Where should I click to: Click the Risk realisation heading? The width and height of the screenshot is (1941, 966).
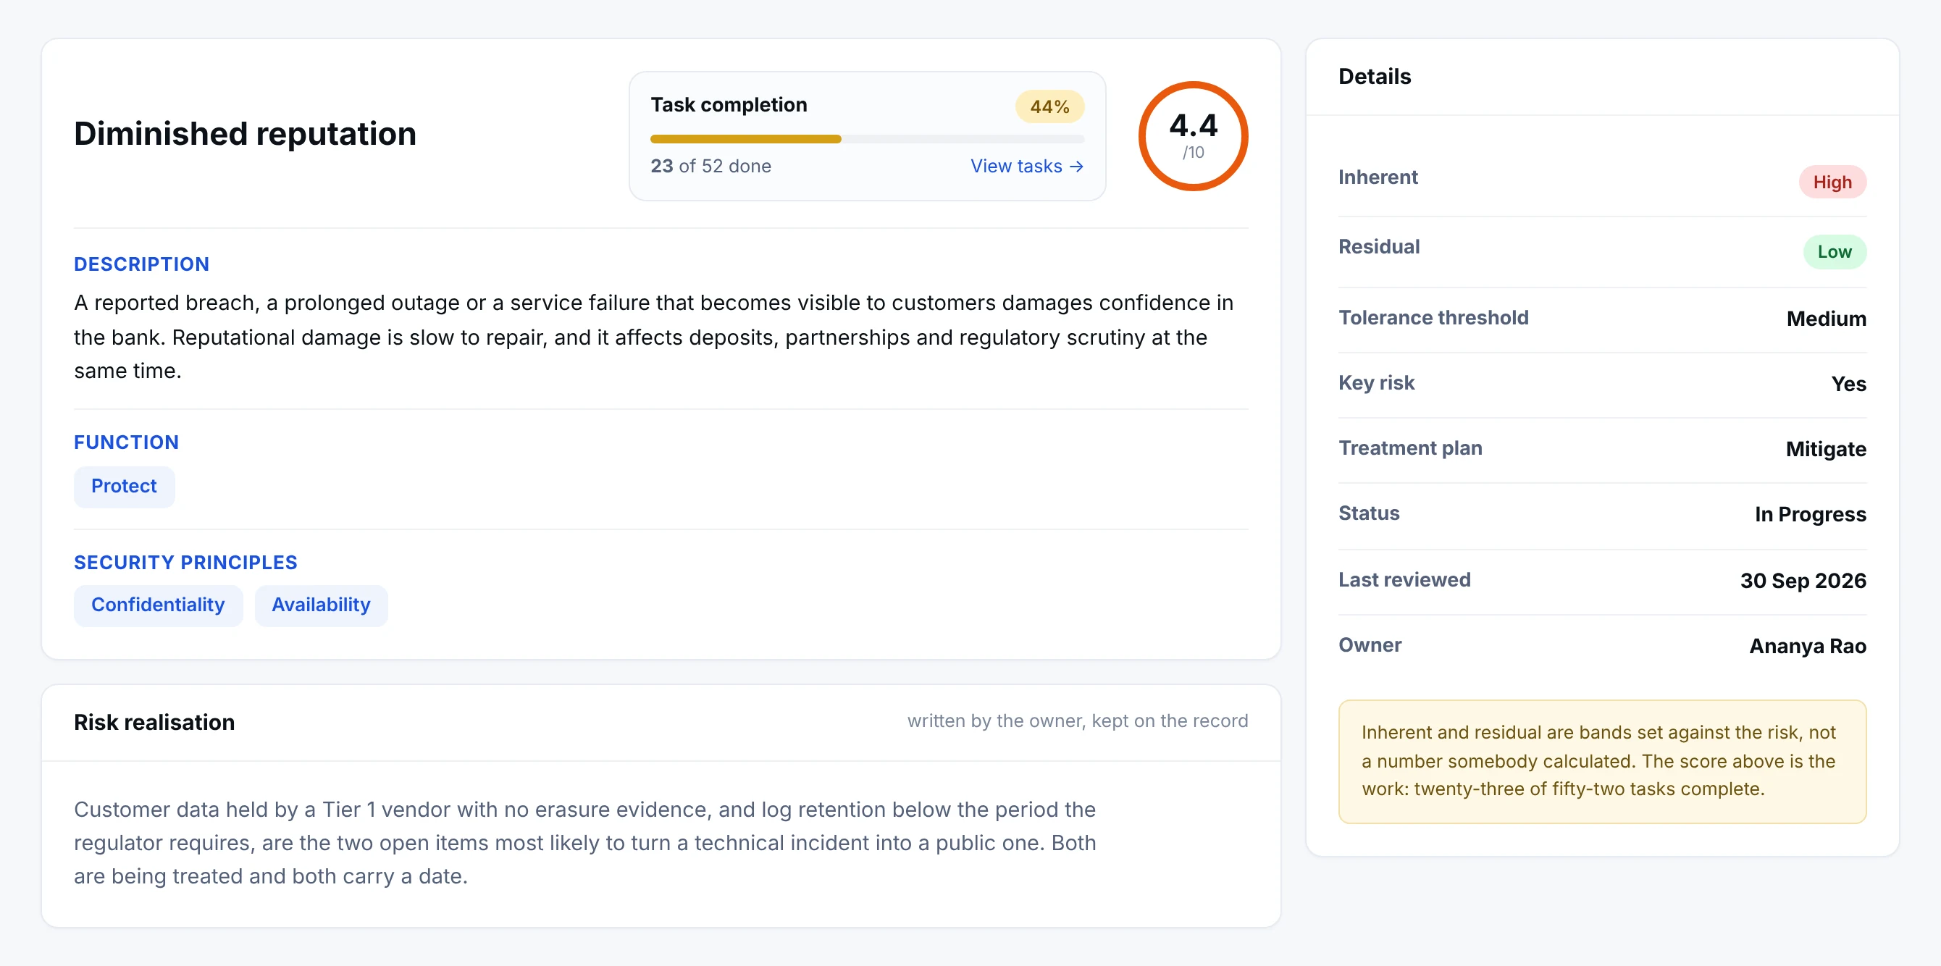(154, 722)
